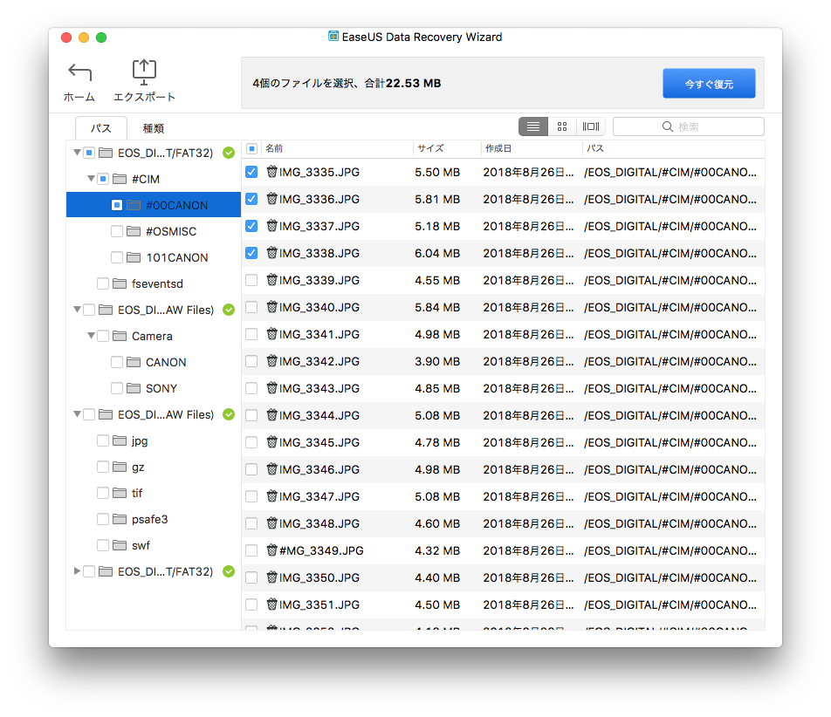Check IMG_3342.JPG checkbox
Image resolution: width=831 pixels, height=717 pixels.
[x=251, y=361]
